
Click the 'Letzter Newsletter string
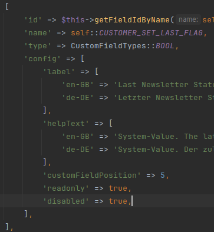coord(164,98)
